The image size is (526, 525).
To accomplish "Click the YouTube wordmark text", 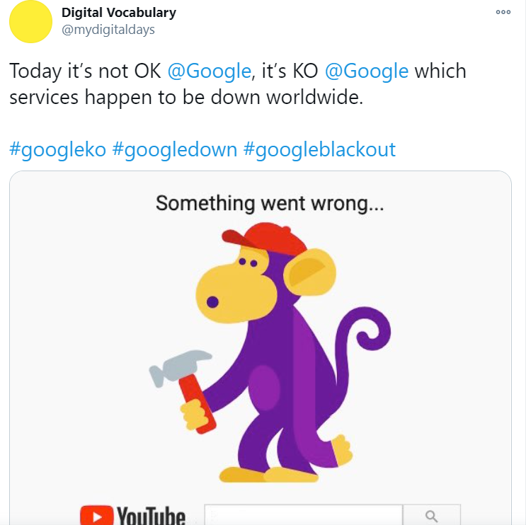I will click(x=150, y=515).
